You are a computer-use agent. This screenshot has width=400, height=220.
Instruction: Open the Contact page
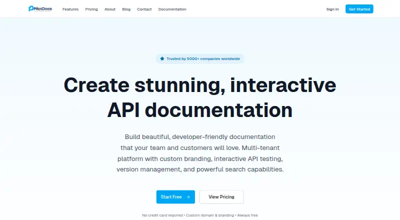[144, 9]
